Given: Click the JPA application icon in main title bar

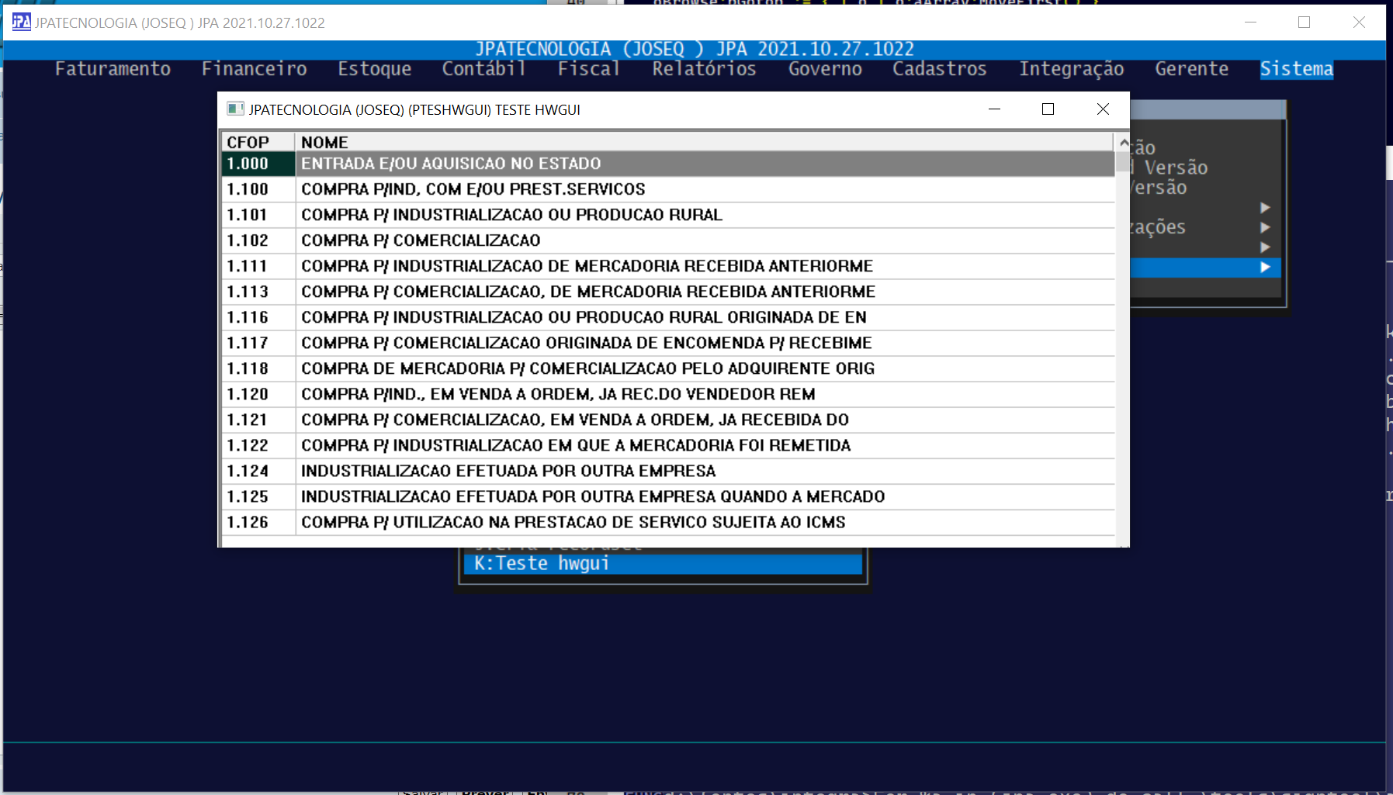Looking at the screenshot, I should pyautogui.click(x=21, y=22).
